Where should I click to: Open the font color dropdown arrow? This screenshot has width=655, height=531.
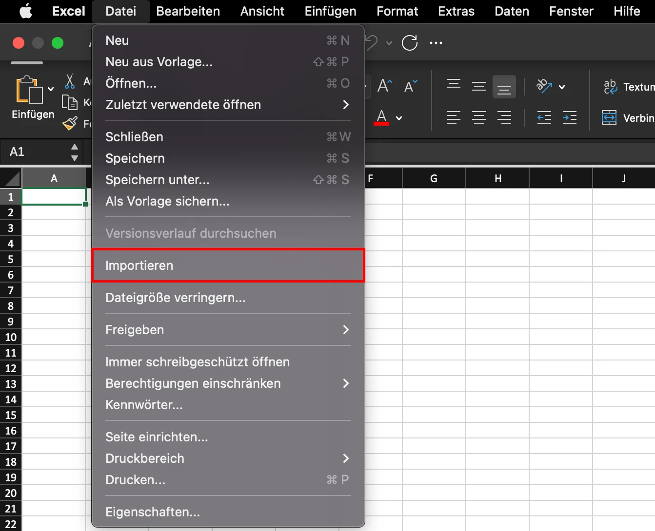coord(399,118)
